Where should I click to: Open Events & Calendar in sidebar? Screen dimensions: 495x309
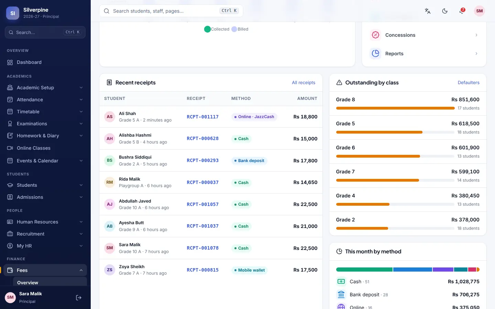point(45,161)
